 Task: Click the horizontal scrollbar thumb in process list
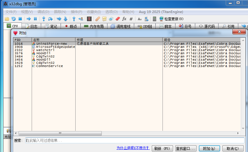[60, 133]
